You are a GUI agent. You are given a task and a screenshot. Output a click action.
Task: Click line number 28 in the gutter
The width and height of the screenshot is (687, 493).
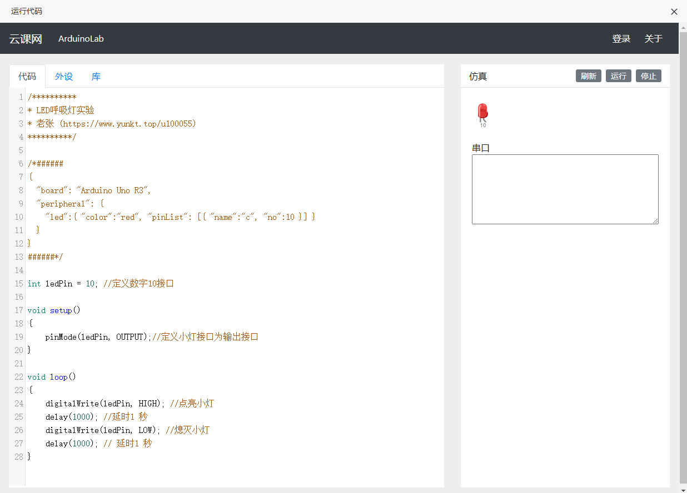click(x=19, y=457)
